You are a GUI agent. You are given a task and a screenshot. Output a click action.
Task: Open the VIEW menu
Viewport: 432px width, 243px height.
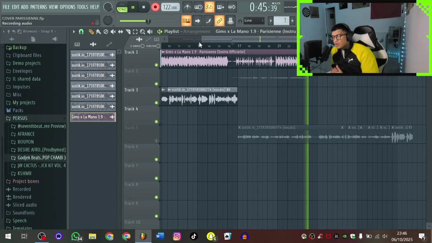coord(53,7)
